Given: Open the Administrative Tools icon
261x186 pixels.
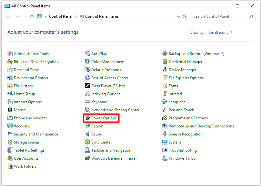Looking at the screenshot, I should 10,54.
